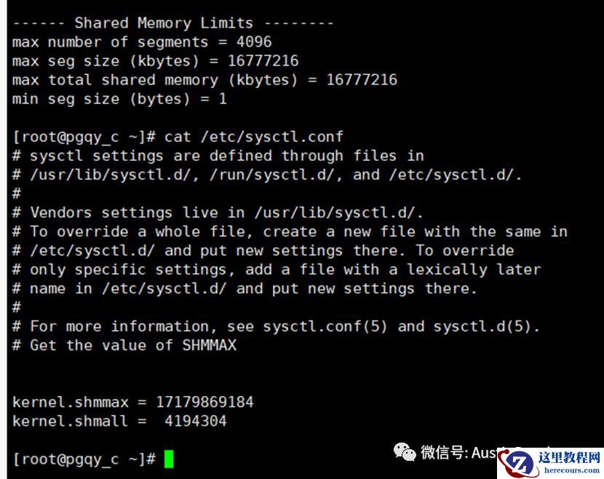Image resolution: width=604 pixels, height=479 pixels.
Task: Click the kernel.shmmax parameter name
Action: click(x=71, y=402)
